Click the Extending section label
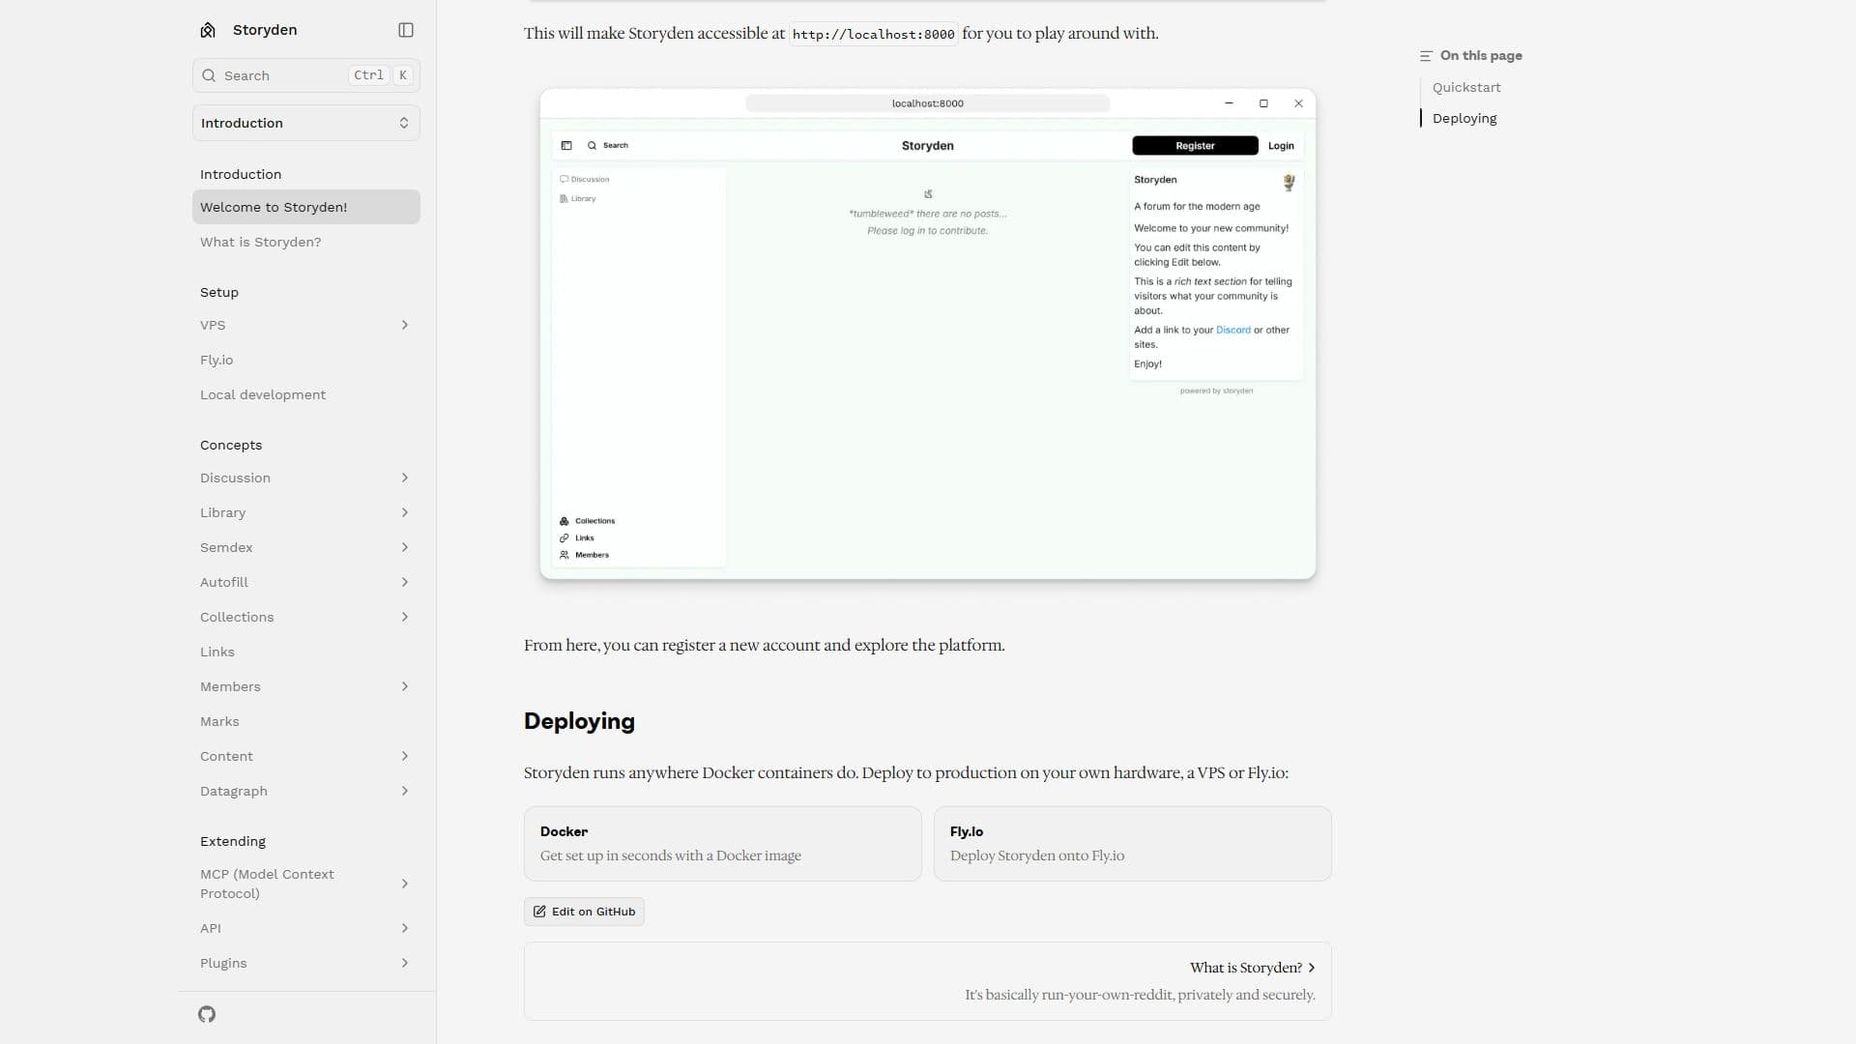This screenshot has height=1044, width=1856. click(x=233, y=841)
